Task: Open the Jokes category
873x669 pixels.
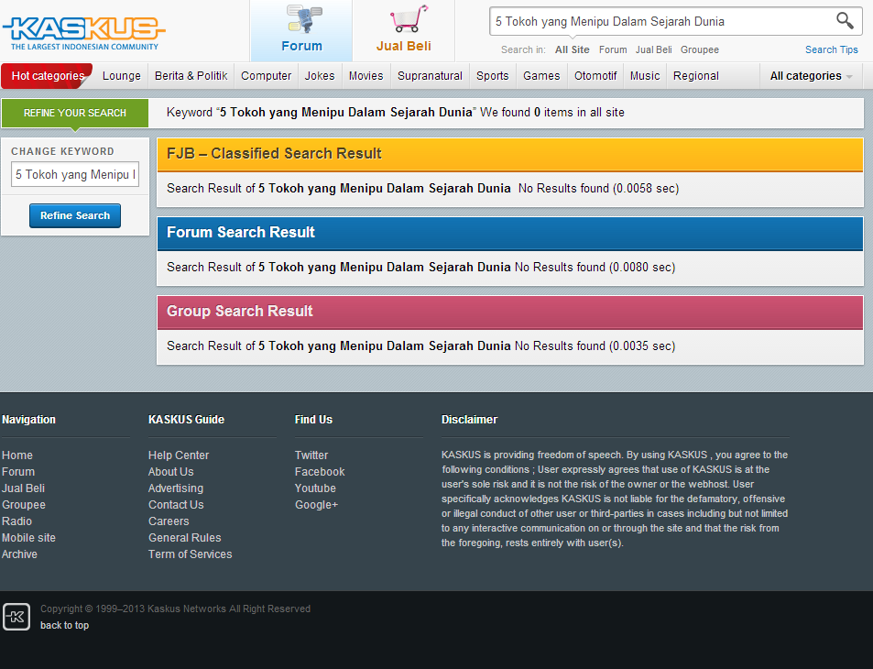Action: 320,76
